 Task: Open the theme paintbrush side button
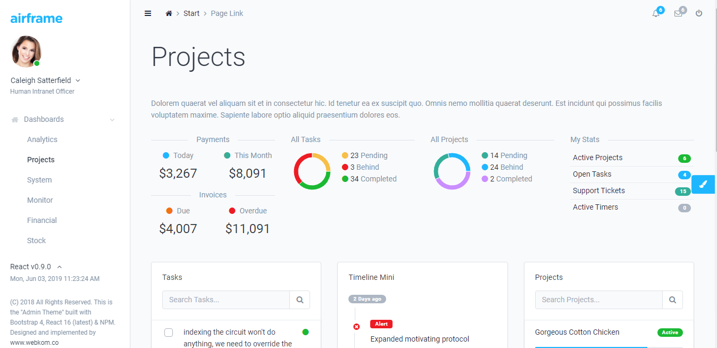point(703,184)
